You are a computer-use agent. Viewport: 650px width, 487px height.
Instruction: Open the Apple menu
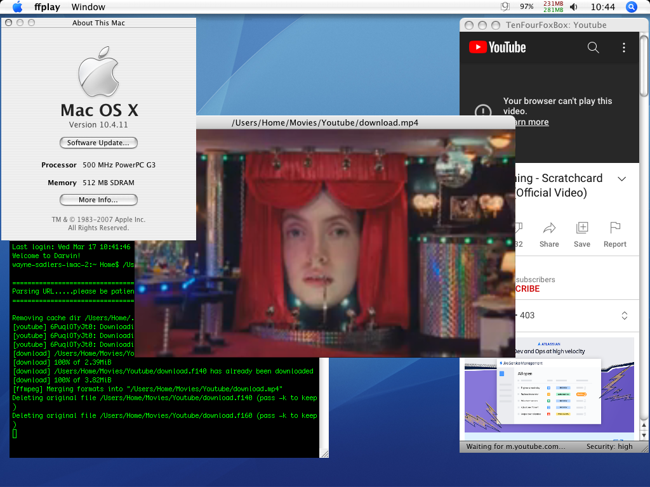[17, 6]
